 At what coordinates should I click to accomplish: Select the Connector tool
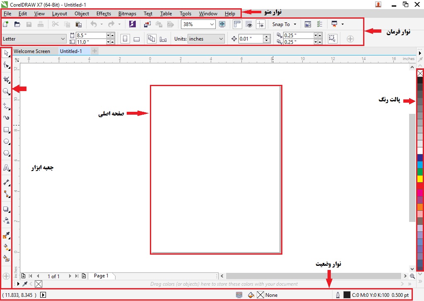click(6, 194)
